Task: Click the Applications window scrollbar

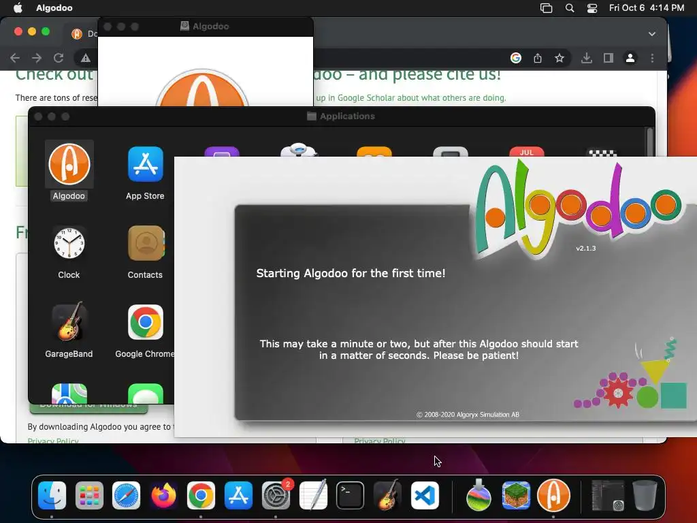Action: click(649, 142)
